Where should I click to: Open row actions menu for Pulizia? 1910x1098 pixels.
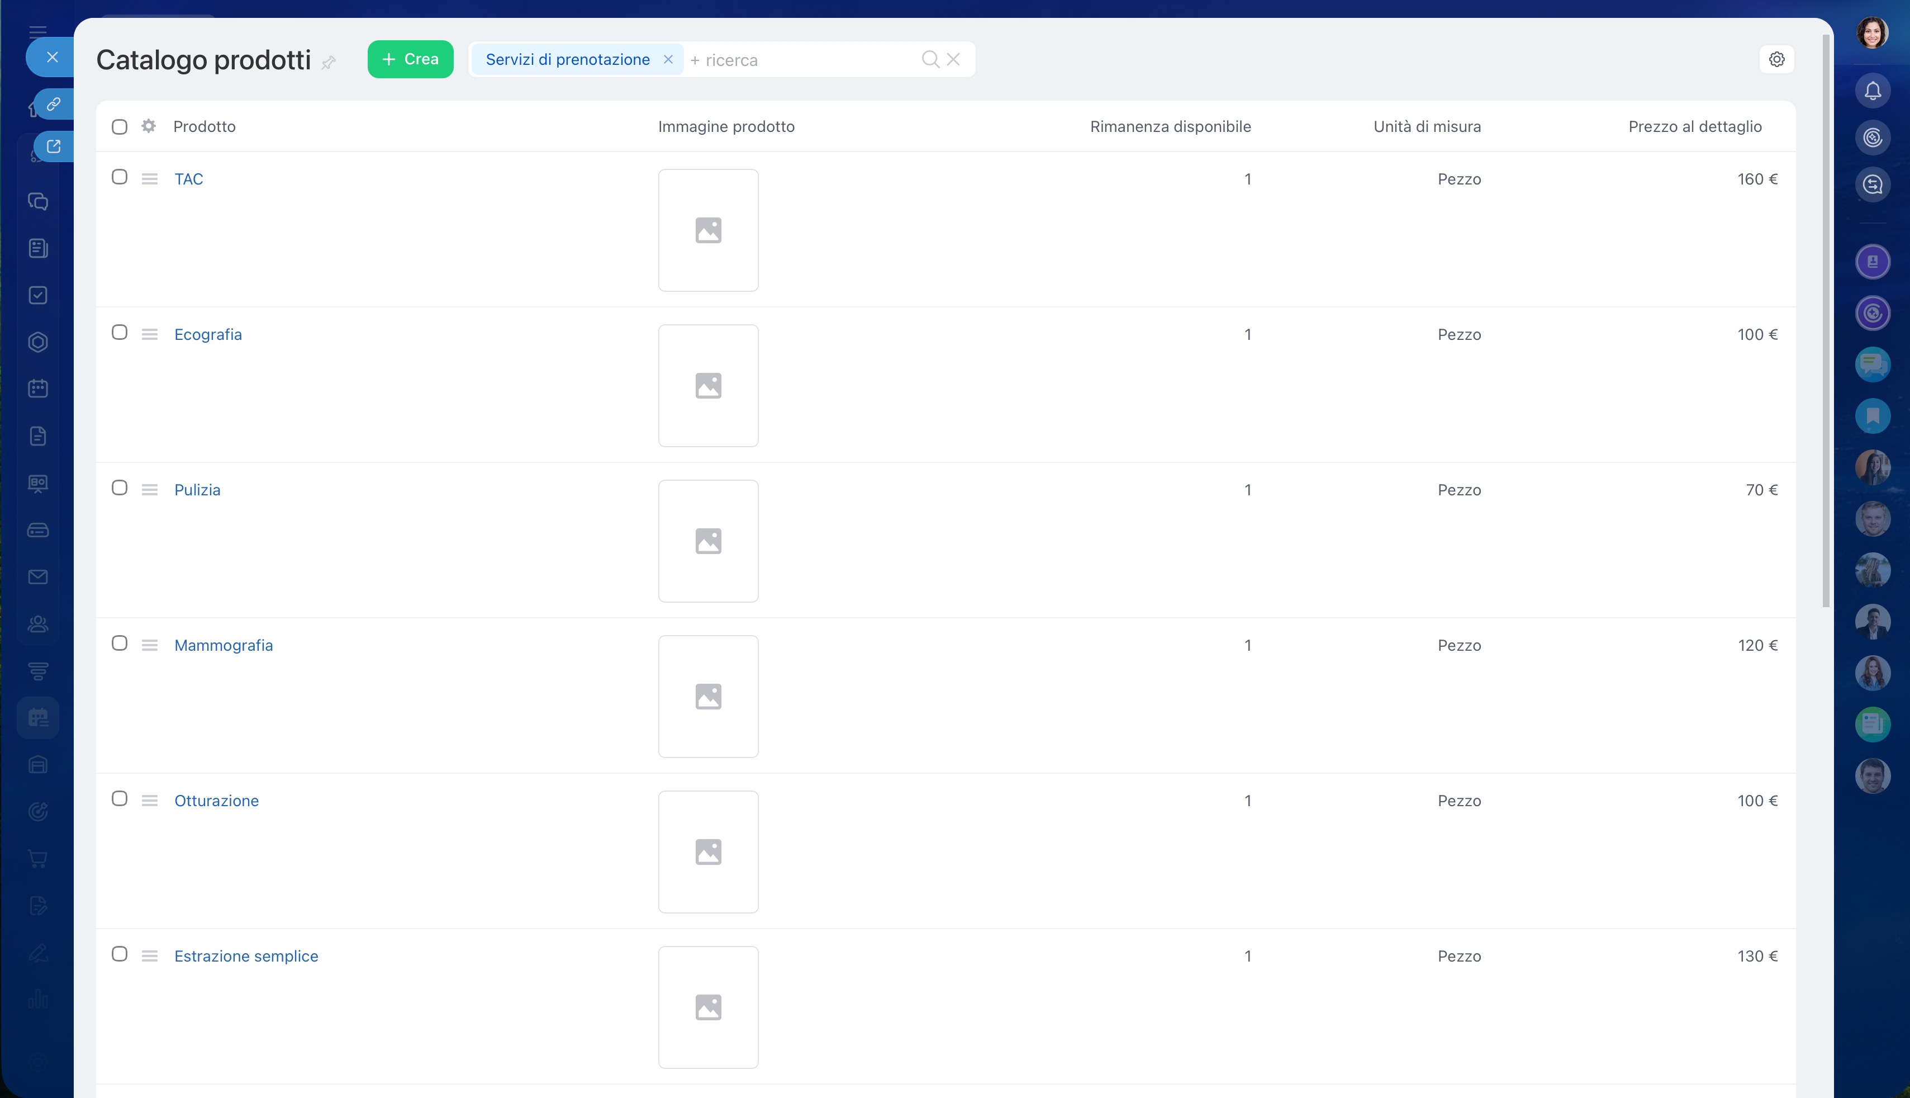pos(149,489)
